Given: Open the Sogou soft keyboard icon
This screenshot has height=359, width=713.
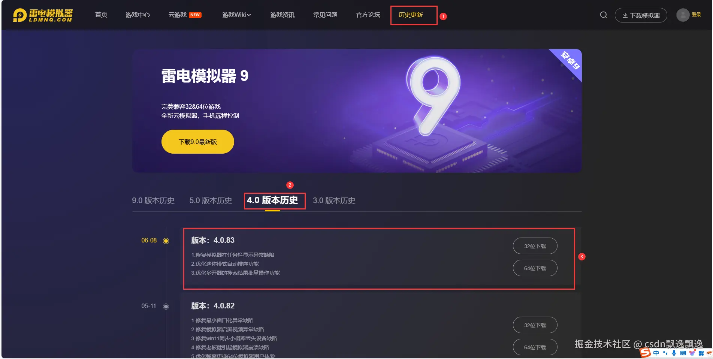Looking at the screenshot, I should tap(683, 353).
